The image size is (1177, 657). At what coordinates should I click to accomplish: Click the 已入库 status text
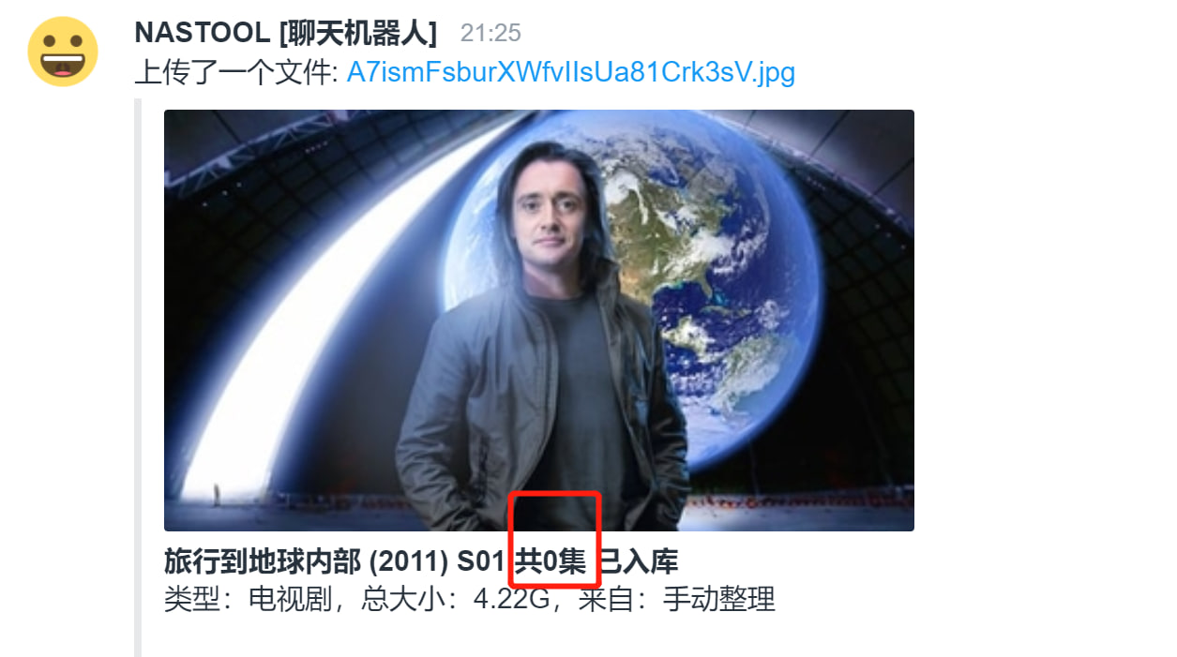click(638, 561)
